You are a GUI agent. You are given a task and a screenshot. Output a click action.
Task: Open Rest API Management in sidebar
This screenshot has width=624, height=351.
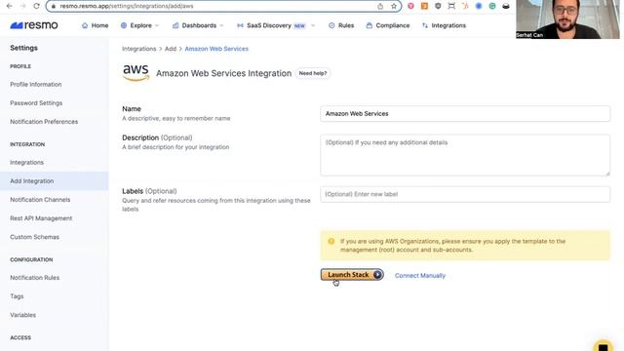(41, 218)
